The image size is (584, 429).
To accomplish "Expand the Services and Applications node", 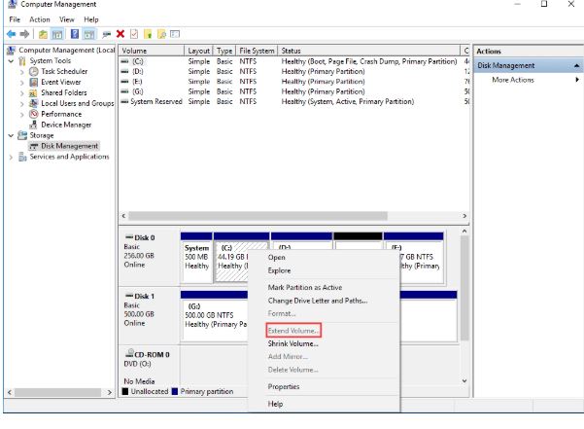I will [x=11, y=157].
